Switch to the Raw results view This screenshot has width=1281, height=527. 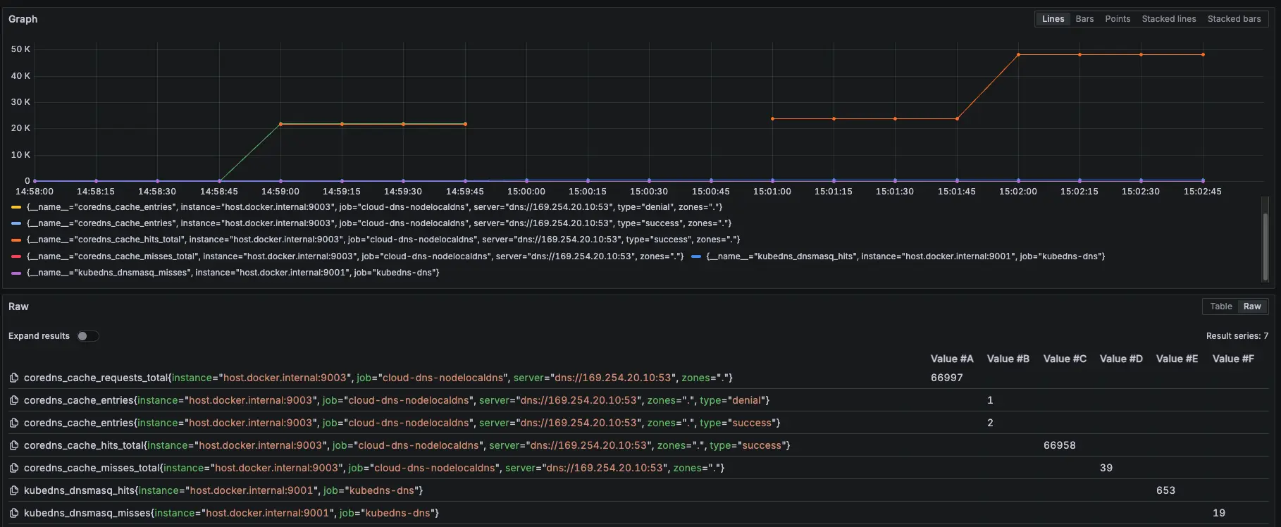(x=1251, y=306)
